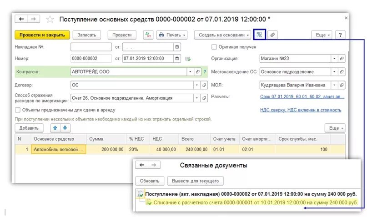
Task: Click Обновить in related documents
Action: 150,181
